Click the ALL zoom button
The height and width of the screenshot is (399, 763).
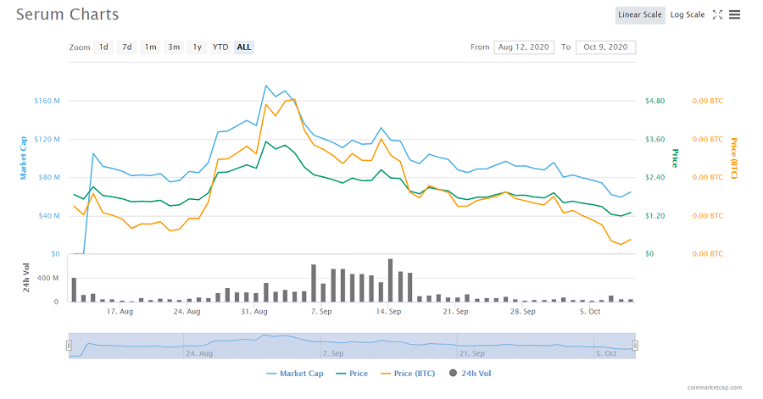tap(244, 47)
